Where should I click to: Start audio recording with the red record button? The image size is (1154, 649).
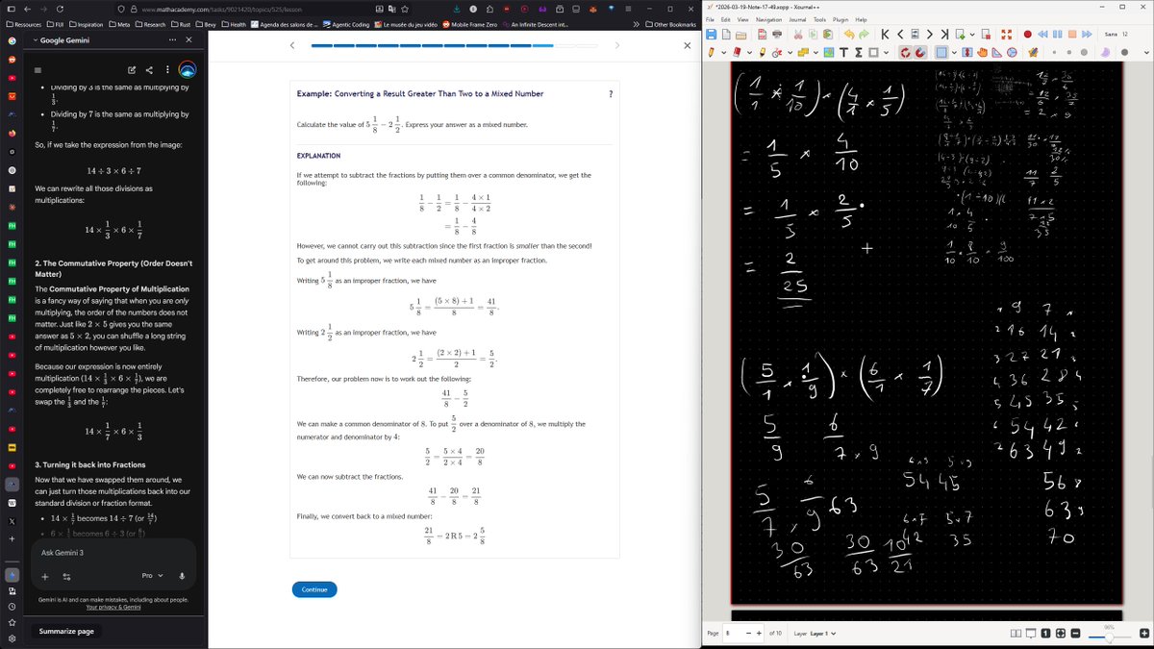click(1028, 35)
